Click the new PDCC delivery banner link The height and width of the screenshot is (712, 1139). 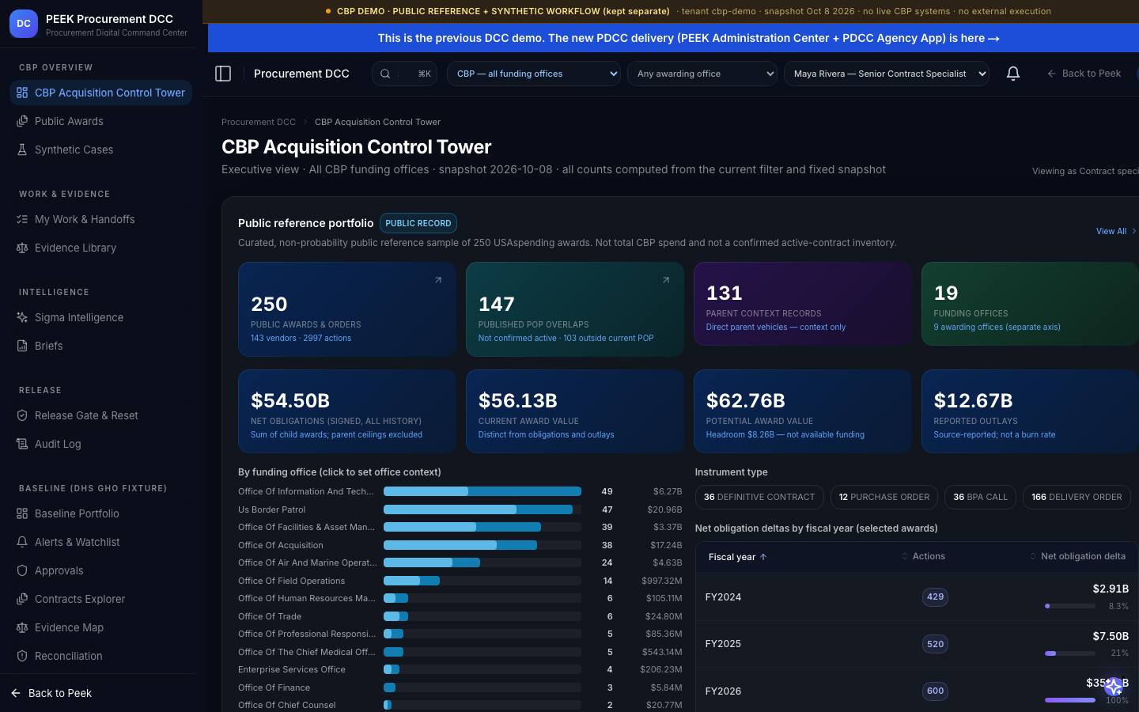coord(688,38)
